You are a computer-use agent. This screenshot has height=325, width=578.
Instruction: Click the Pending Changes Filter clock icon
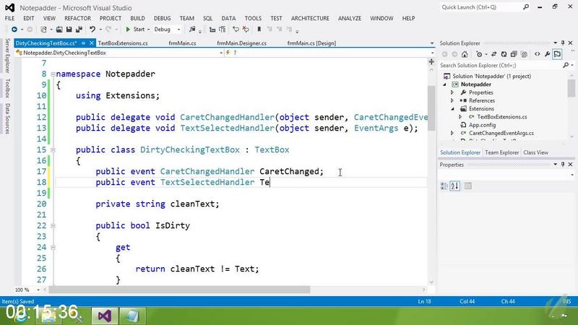click(x=479, y=54)
